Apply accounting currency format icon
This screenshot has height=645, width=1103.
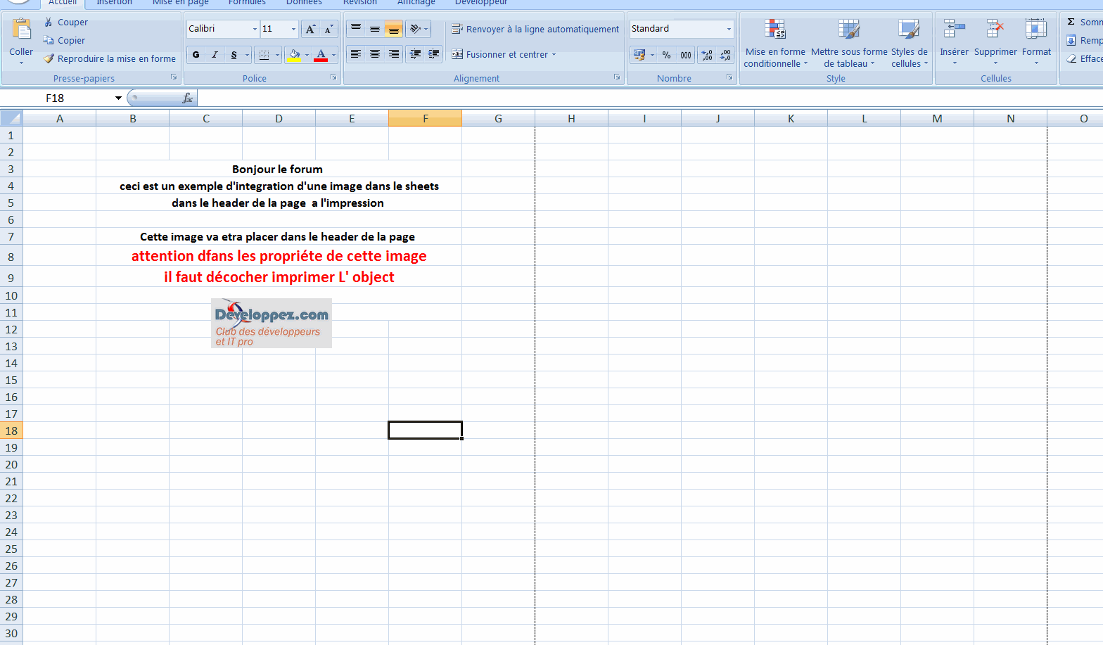click(x=639, y=55)
